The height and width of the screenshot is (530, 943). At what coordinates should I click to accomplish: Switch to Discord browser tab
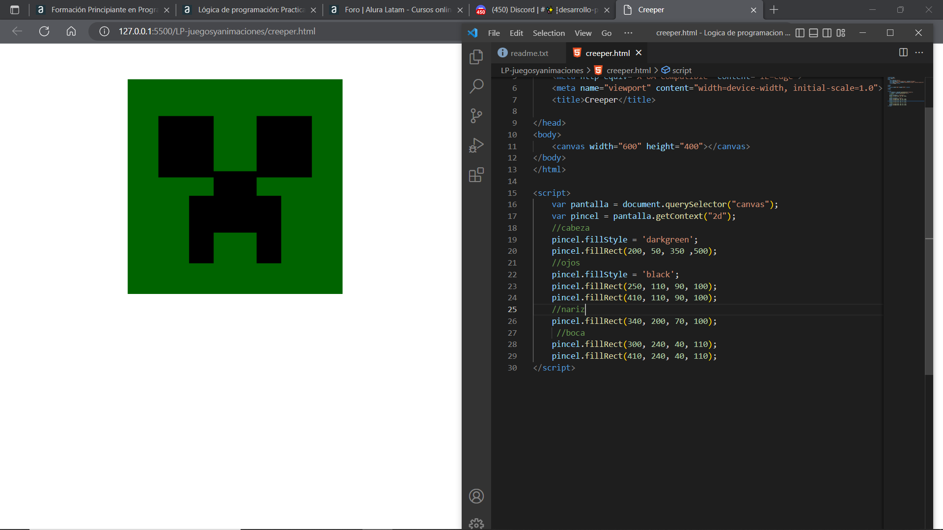543,10
